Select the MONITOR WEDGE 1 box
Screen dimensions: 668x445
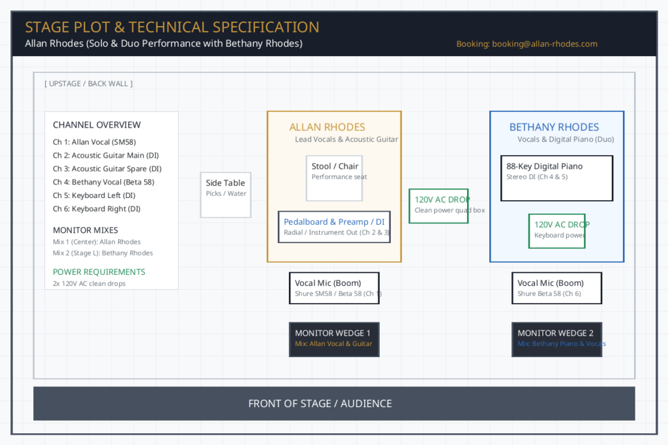[x=335, y=339]
